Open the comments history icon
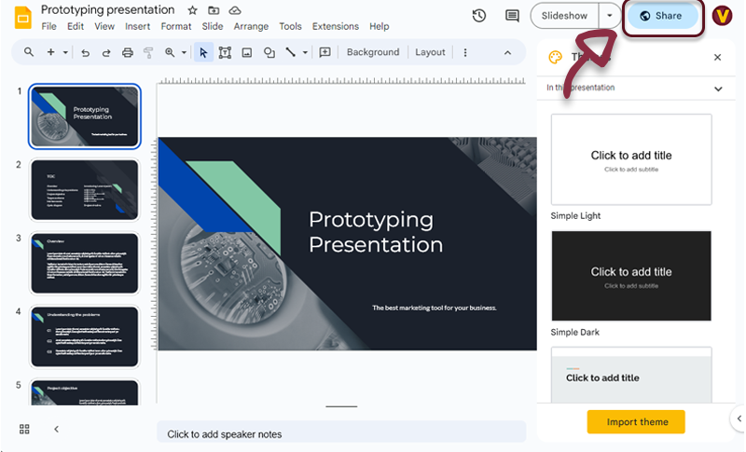The height and width of the screenshot is (452, 746). [512, 16]
